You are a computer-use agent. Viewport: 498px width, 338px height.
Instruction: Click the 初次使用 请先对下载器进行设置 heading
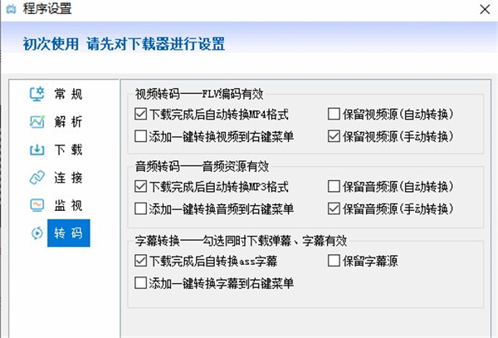(124, 43)
